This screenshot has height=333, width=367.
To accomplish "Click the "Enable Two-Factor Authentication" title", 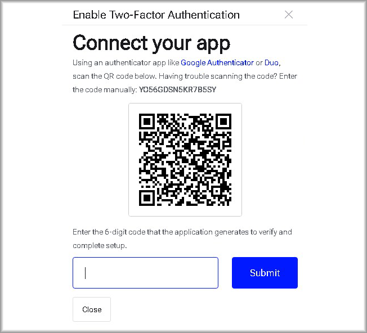I will tap(156, 15).
